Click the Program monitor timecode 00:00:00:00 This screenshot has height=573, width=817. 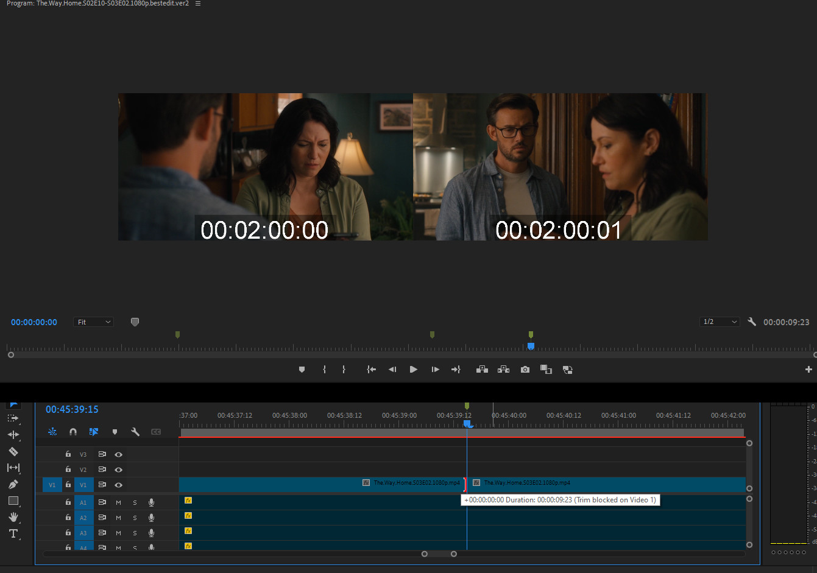tap(34, 322)
